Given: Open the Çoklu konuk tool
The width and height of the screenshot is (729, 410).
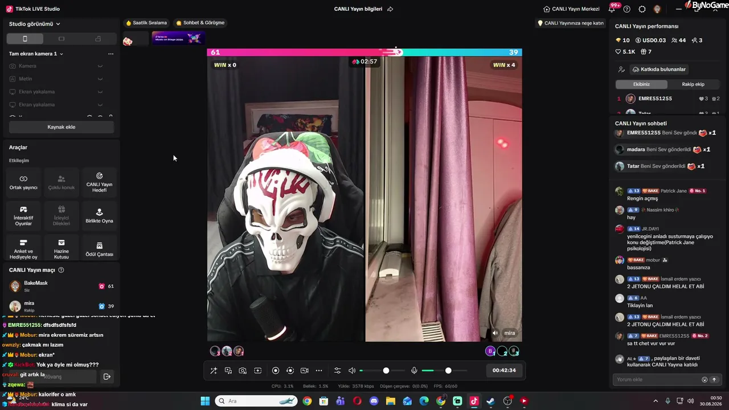Looking at the screenshot, I should (x=62, y=182).
